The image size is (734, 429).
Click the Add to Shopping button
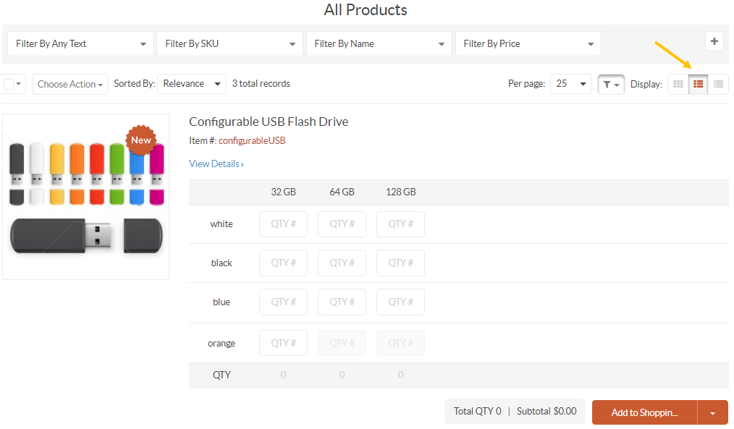644,412
